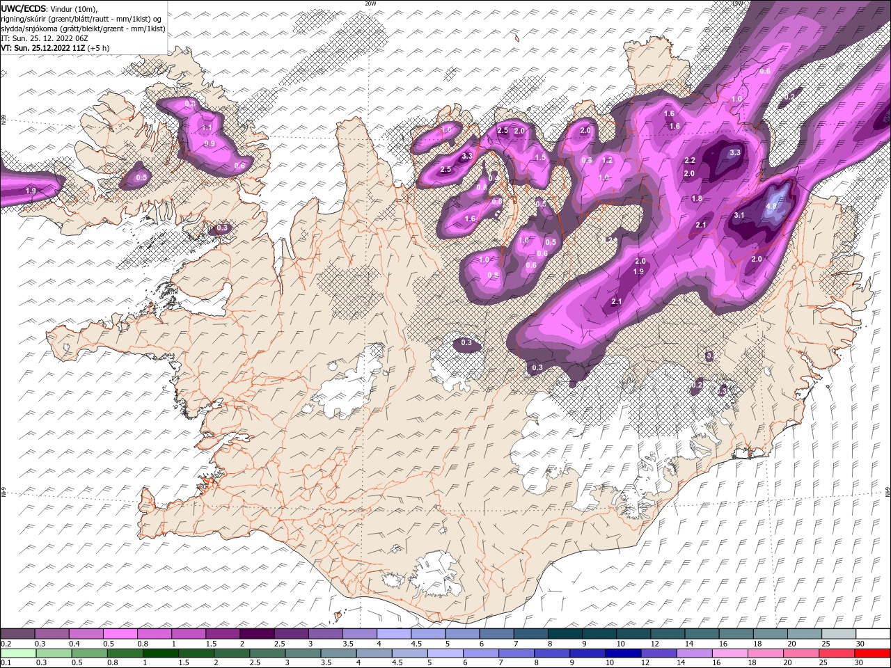Click the VT valid time line
This screenshot has height=668, width=891.
tap(55, 48)
